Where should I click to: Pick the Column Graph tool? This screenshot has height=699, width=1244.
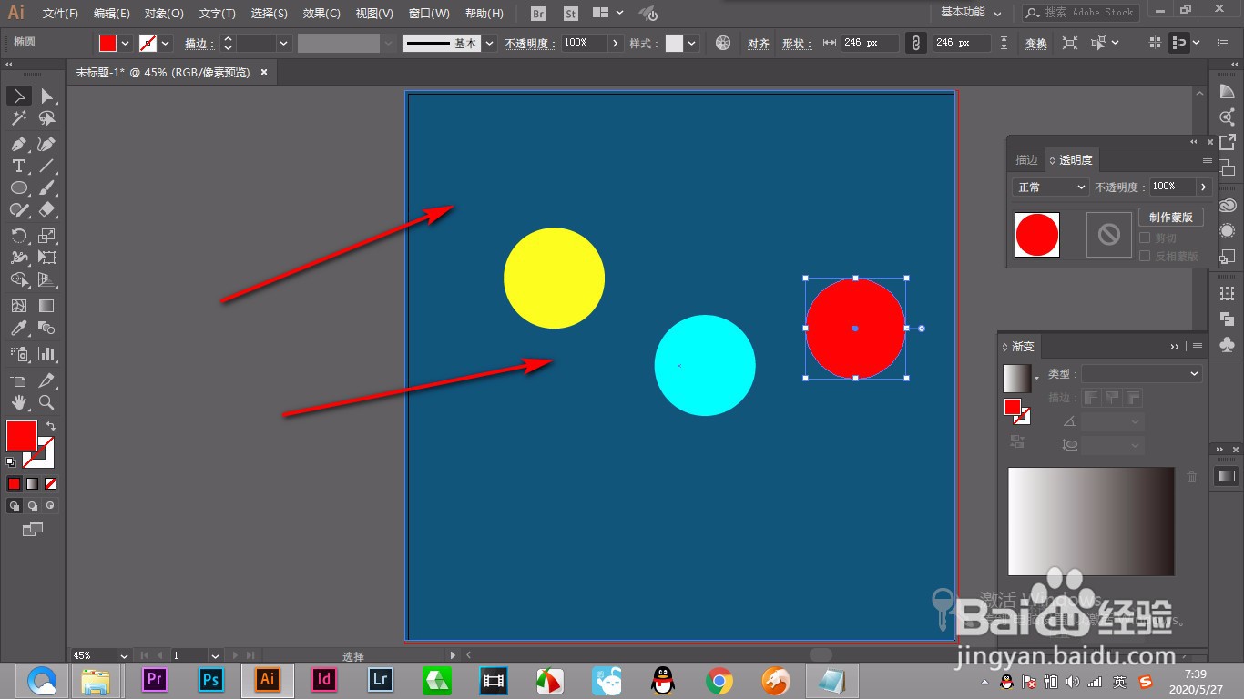point(46,353)
